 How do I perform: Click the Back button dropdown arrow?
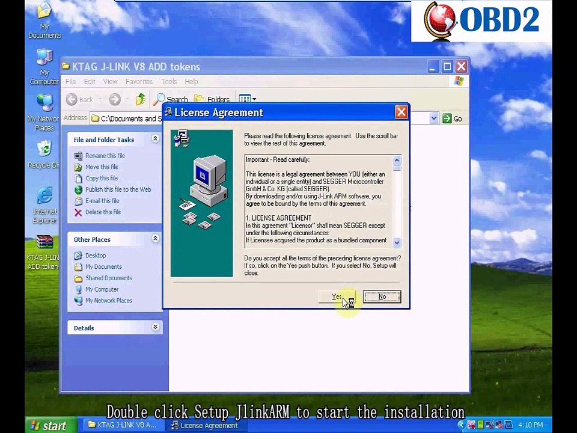100,99
